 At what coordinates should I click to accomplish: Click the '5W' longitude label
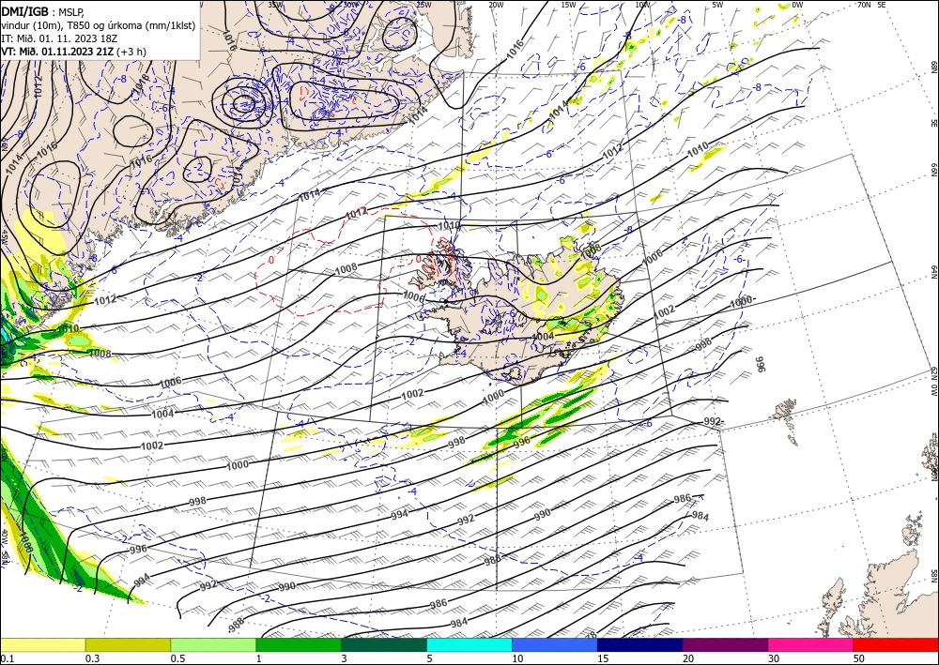pos(717,5)
